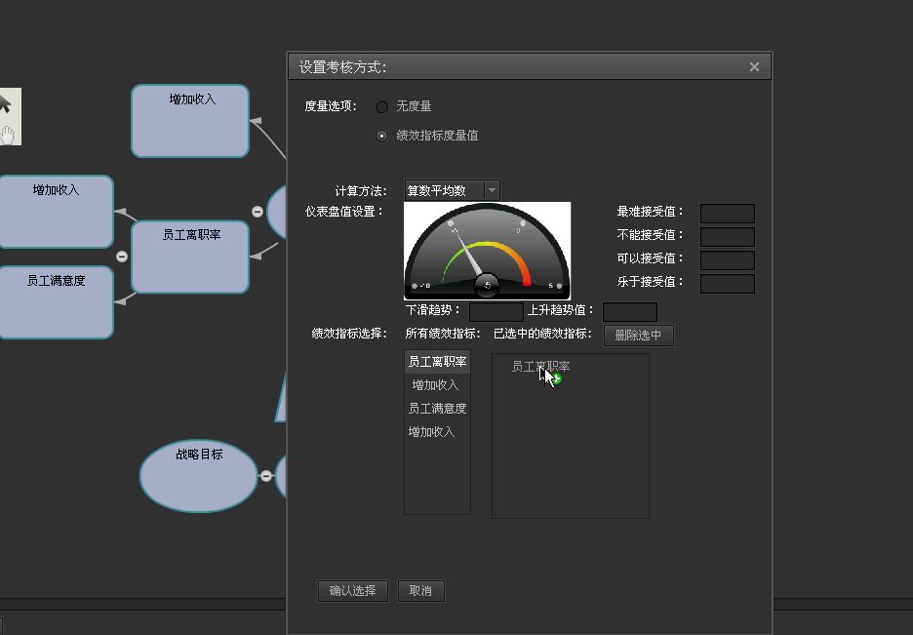
Task: Close the 设置考核方式 dialog
Action: tap(754, 67)
